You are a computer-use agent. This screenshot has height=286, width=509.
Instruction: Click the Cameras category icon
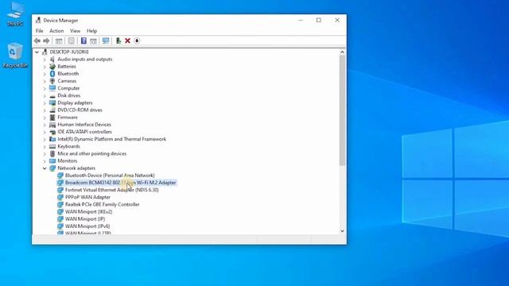click(x=52, y=81)
